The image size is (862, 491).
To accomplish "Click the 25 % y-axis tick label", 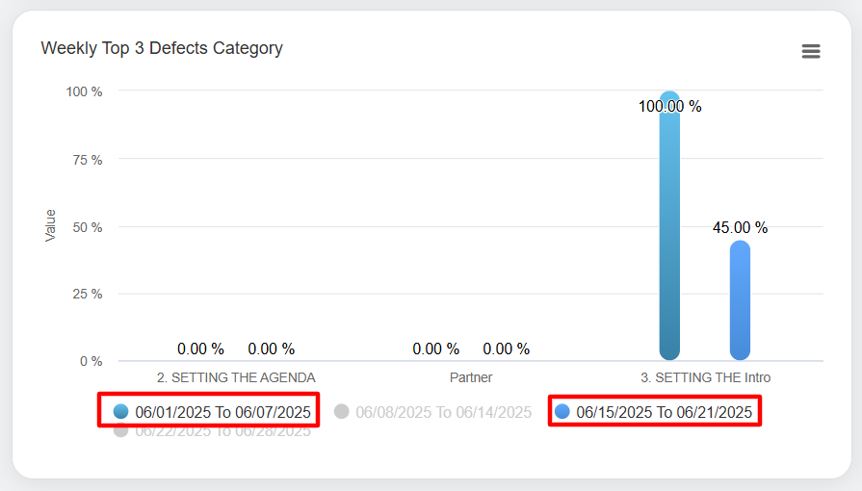I will click(x=84, y=294).
